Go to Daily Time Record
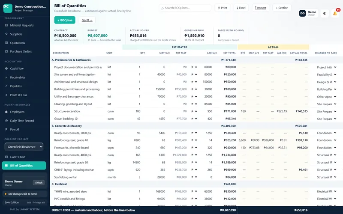 (x=22, y=121)
